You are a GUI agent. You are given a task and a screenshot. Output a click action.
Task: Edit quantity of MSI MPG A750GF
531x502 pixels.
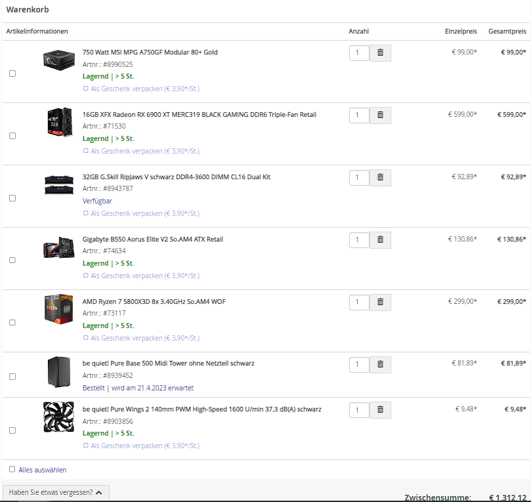[359, 52]
